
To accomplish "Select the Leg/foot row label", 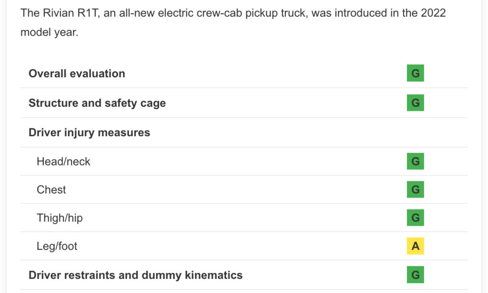I will (x=57, y=246).
